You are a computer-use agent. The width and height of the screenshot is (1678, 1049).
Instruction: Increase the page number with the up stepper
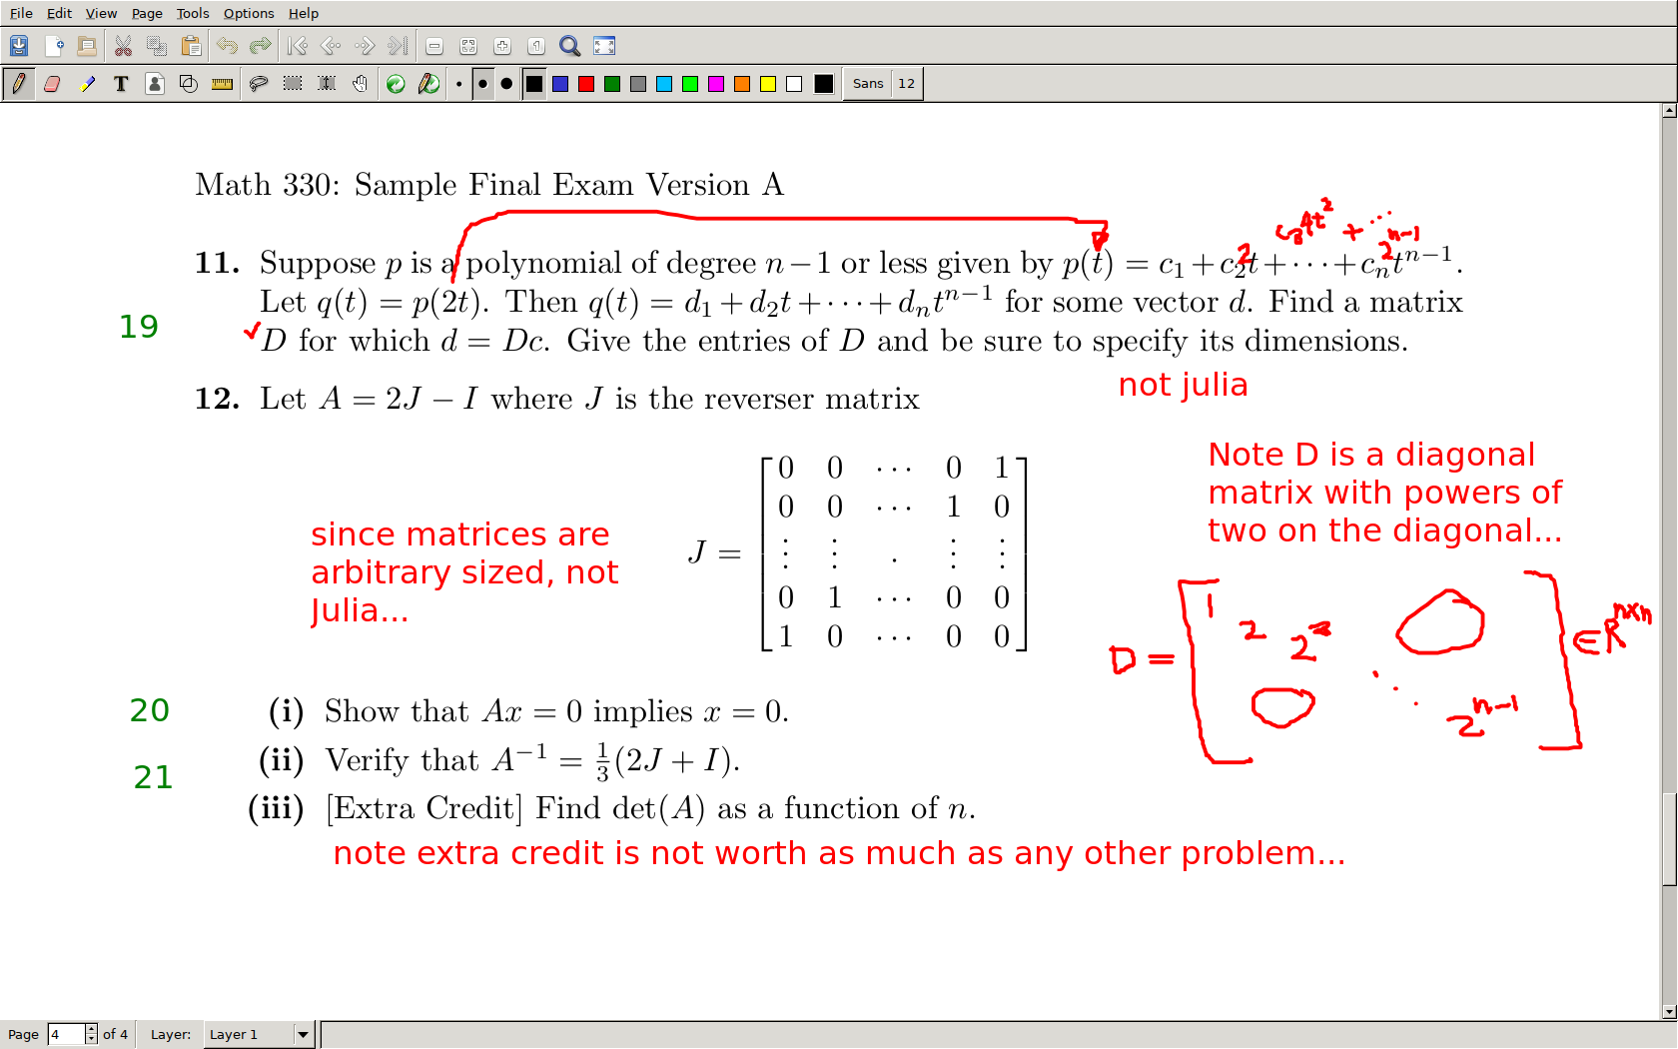pyautogui.click(x=91, y=1029)
